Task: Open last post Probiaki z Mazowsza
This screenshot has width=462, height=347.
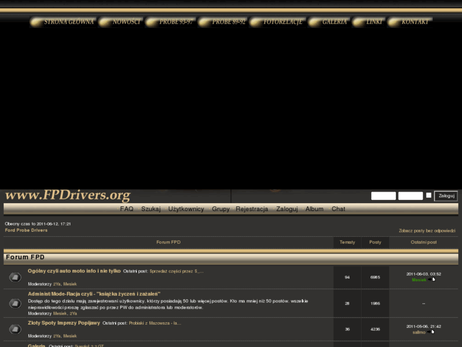Action: (155, 323)
